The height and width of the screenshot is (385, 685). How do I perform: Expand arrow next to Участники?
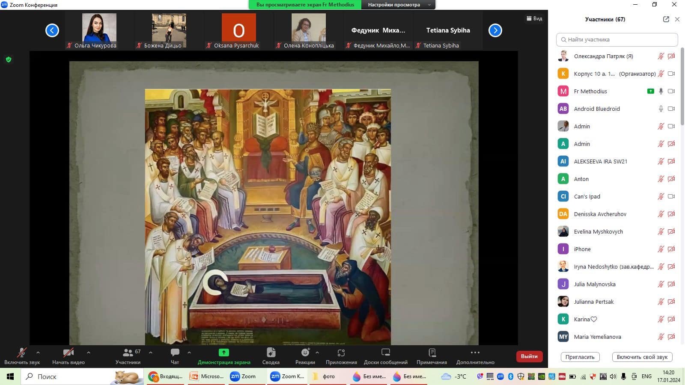coord(151,352)
